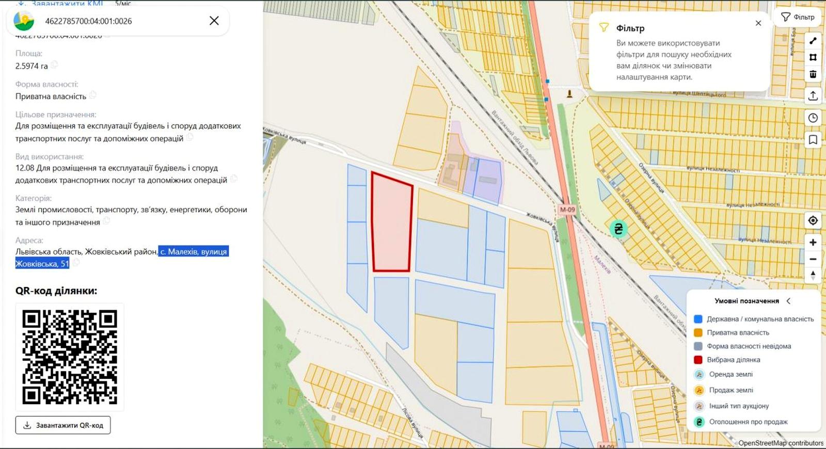Clear the cadastral number search field
This screenshot has height=449, width=826.
pyautogui.click(x=214, y=21)
